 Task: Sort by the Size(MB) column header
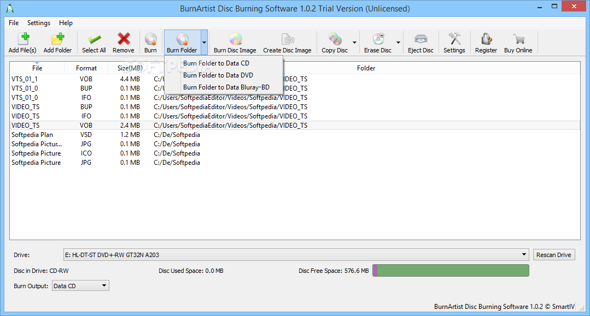point(130,68)
